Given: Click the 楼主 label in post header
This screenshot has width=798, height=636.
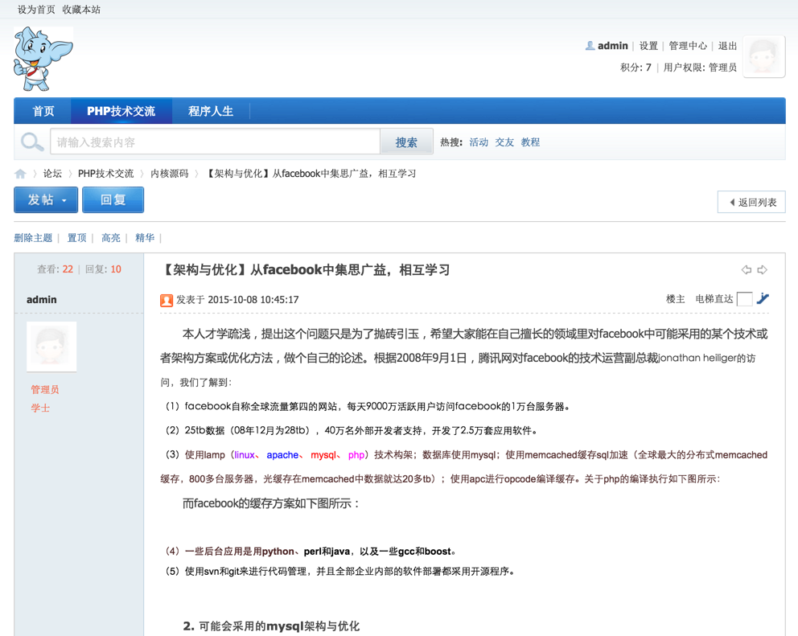Looking at the screenshot, I should point(676,299).
